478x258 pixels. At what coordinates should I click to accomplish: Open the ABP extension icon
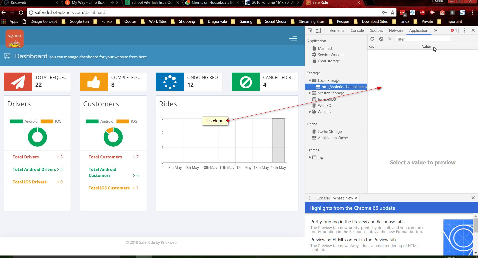click(x=422, y=13)
